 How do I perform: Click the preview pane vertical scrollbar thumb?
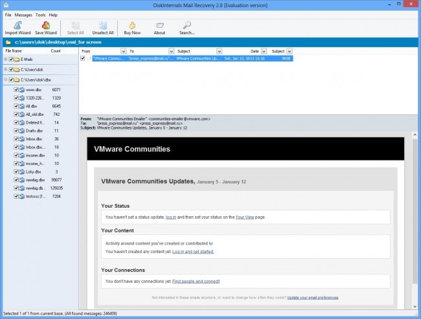pyautogui.click(x=415, y=210)
